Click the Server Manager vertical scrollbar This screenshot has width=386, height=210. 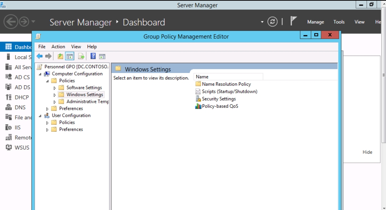384,75
